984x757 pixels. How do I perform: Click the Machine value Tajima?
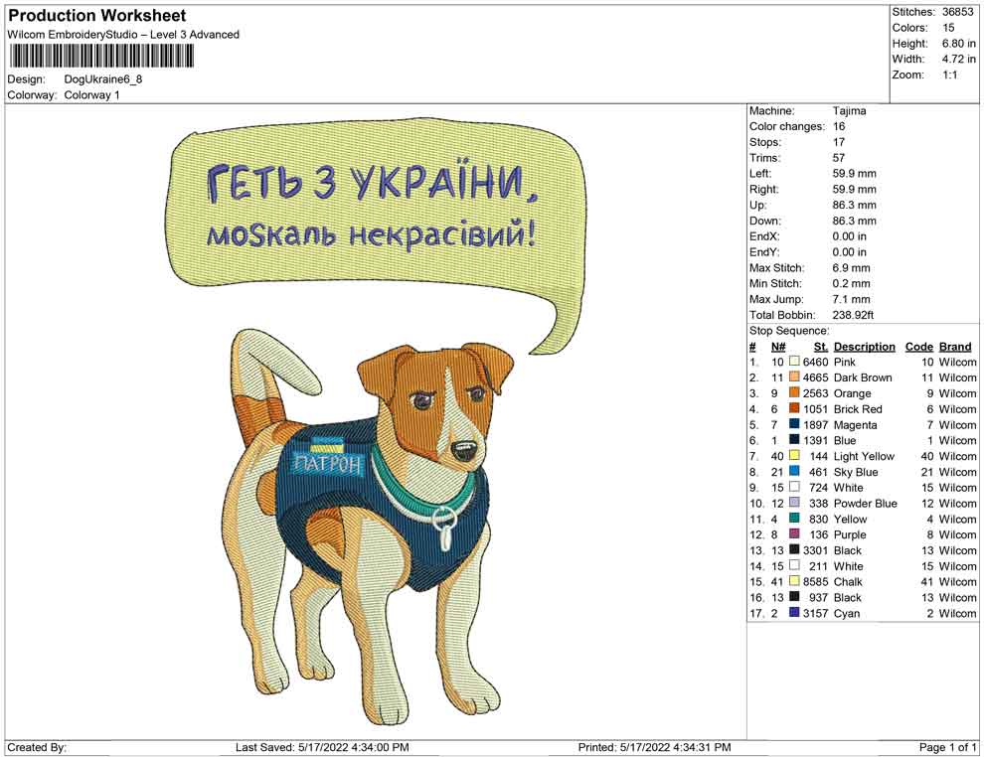[849, 111]
